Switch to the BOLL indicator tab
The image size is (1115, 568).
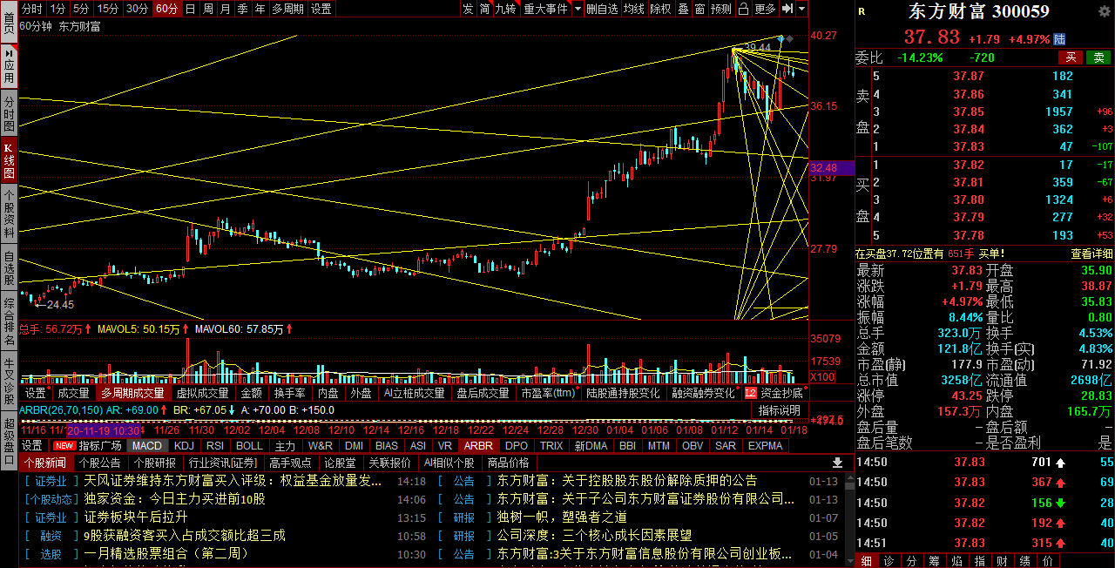(249, 445)
